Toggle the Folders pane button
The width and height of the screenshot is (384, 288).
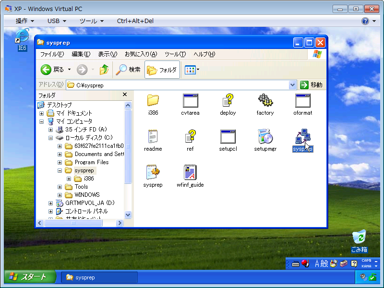[162, 70]
